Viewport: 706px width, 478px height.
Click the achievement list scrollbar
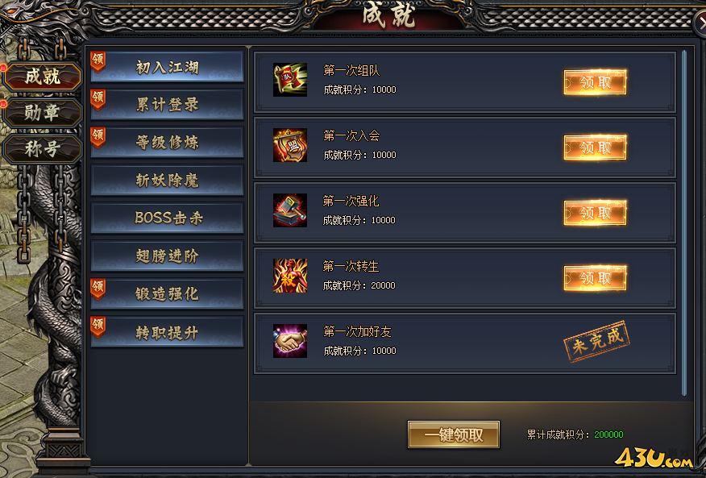coord(684,223)
